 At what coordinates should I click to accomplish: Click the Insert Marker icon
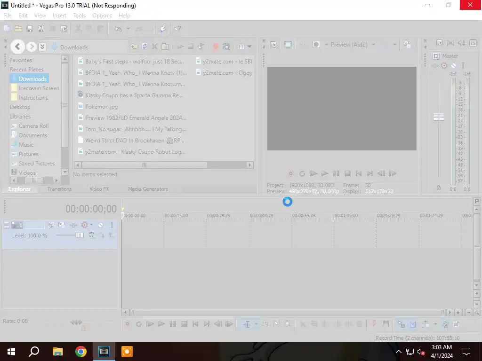374,324
